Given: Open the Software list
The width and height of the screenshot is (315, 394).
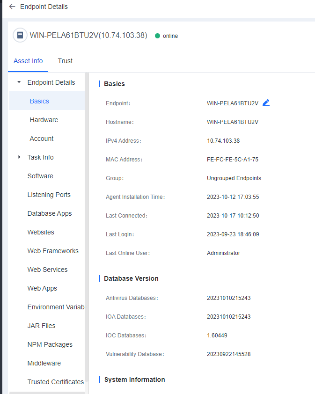Looking at the screenshot, I should pos(40,176).
